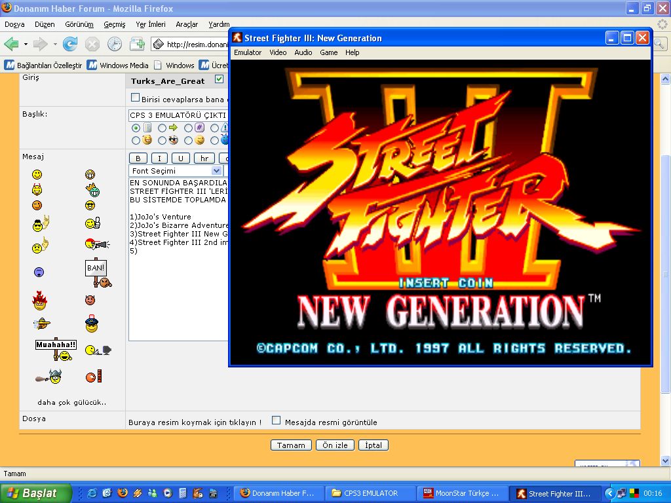Apply underline with U button
This screenshot has width=671, height=503.
click(181, 158)
